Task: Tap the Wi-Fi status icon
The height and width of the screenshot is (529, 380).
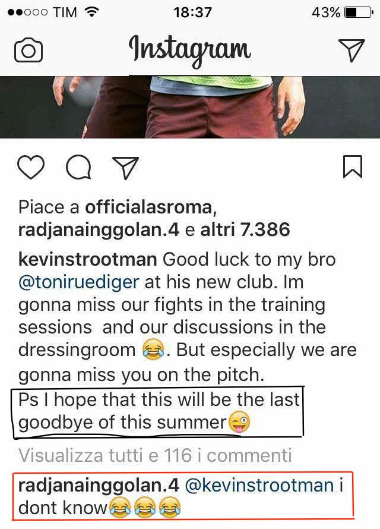Action: point(91,12)
